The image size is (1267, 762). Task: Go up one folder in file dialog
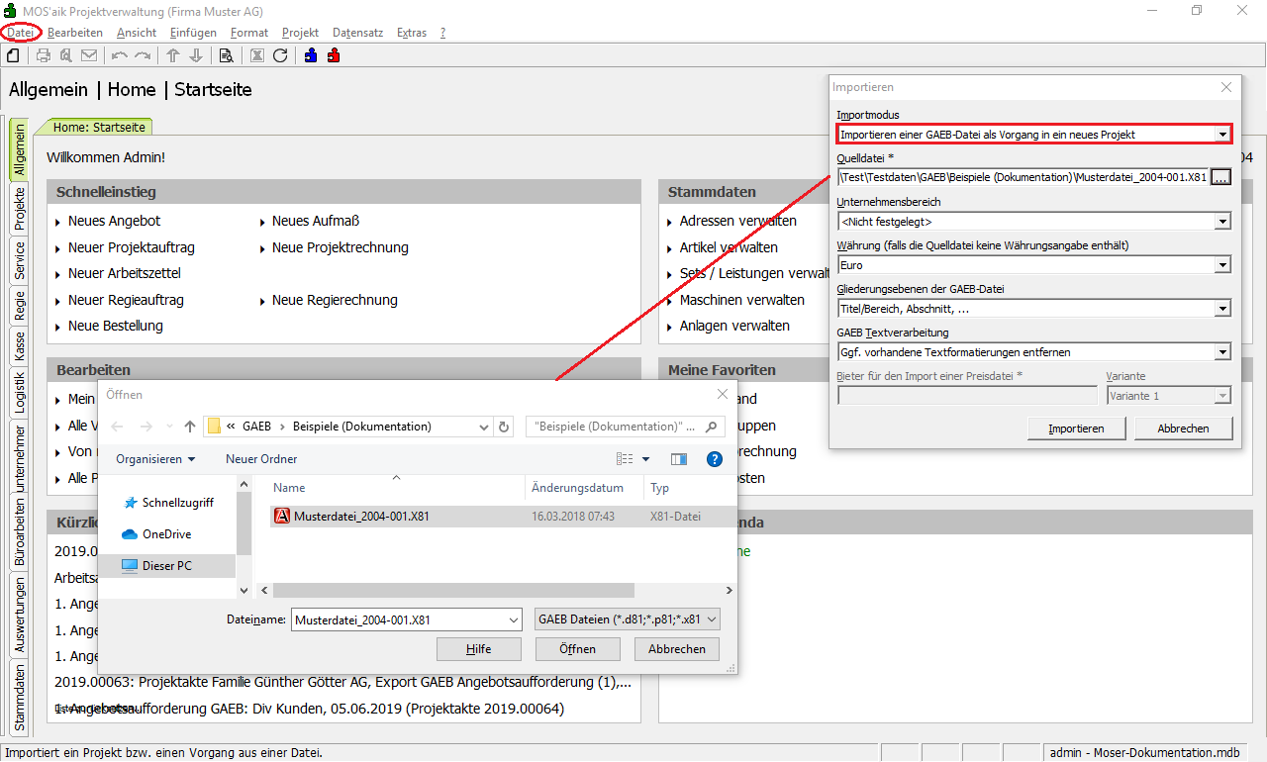click(x=190, y=427)
